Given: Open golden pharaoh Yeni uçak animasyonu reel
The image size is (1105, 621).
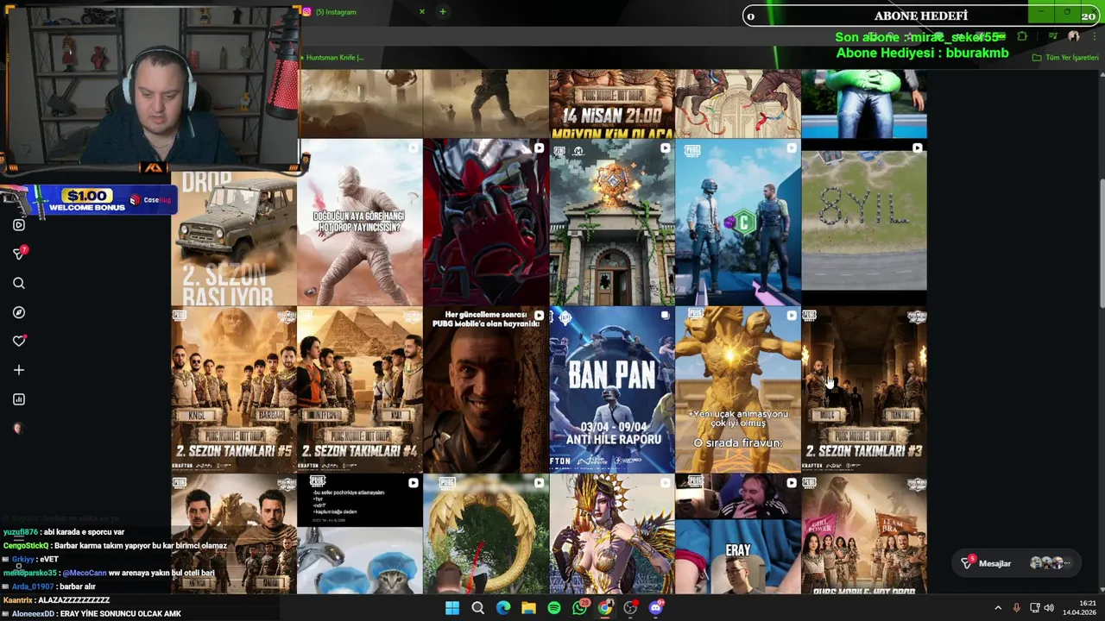Looking at the screenshot, I should pyautogui.click(x=738, y=389).
